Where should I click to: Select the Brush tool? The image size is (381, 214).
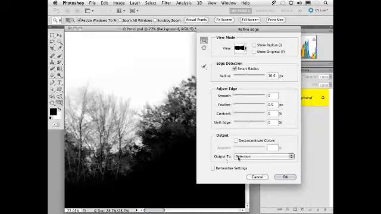click(60, 56)
